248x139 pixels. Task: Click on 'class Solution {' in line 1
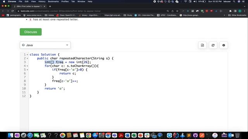45,54
